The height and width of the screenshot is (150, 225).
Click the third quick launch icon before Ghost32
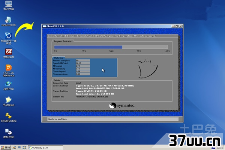24,147
